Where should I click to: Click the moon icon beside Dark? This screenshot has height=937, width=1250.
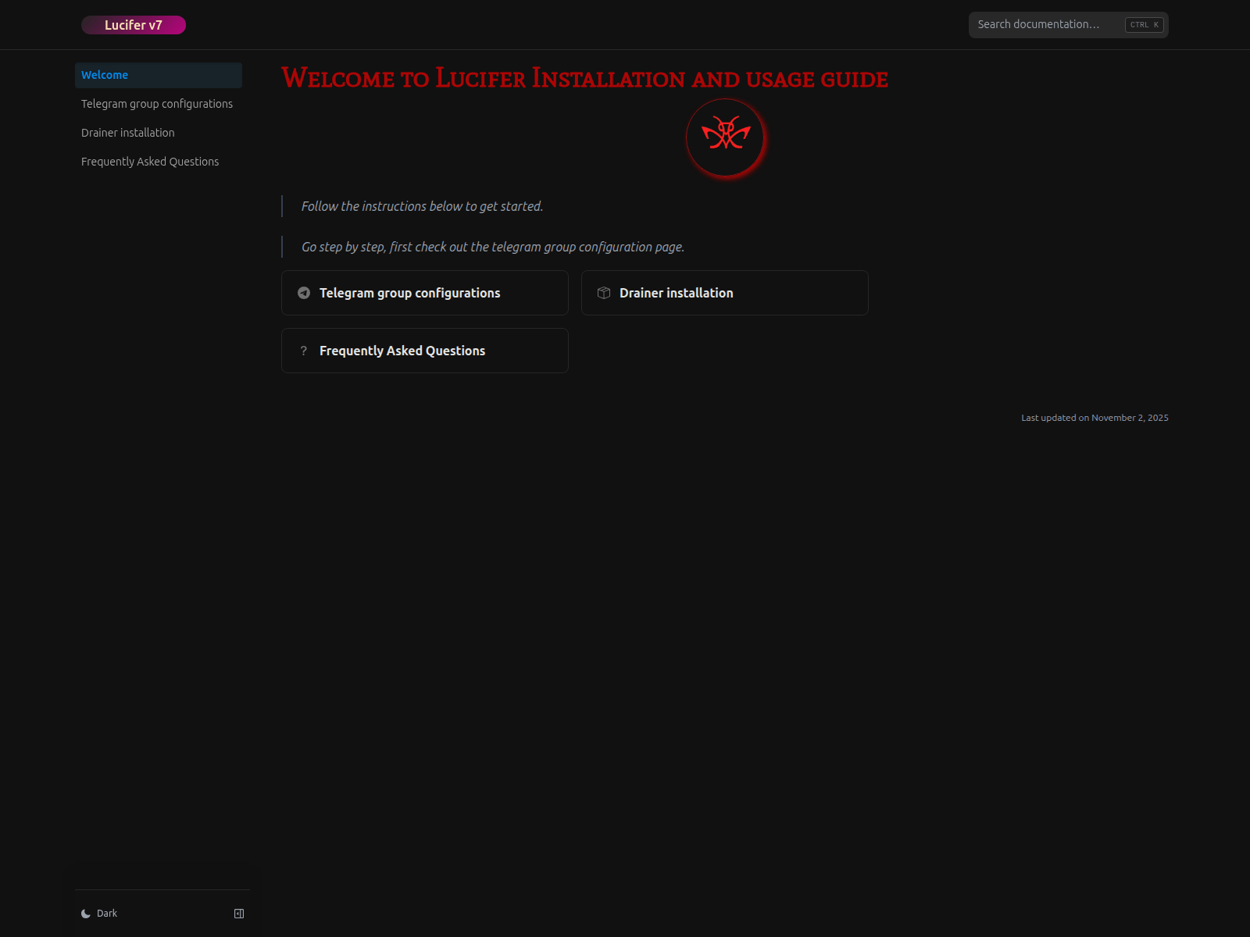point(86,914)
